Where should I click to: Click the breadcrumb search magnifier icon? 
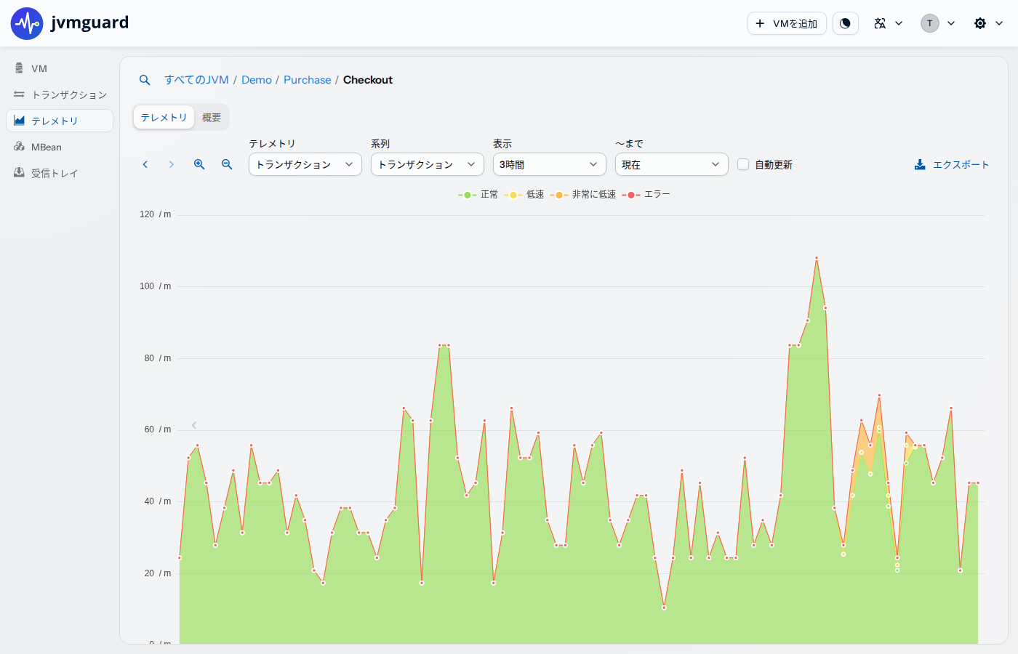click(145, 80)
